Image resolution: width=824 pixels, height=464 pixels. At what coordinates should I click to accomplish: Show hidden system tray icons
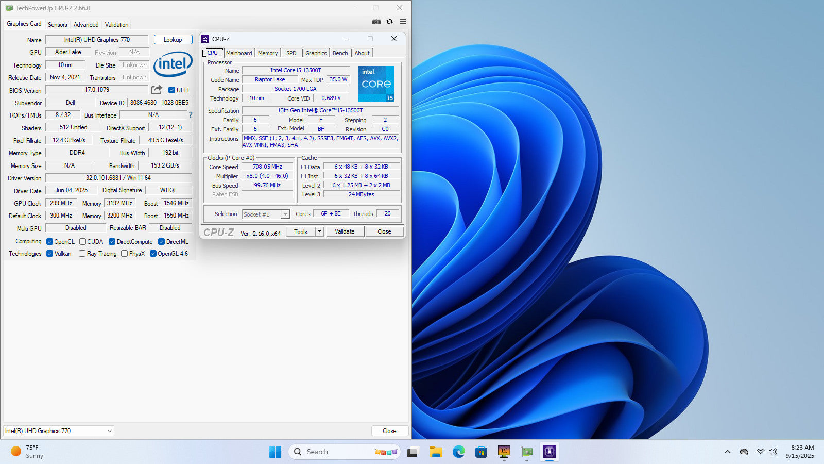(x=728, y=452)
